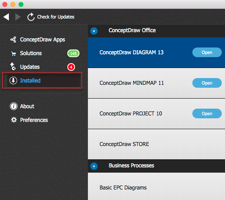Click the red 4 updates badge
This screenshot has width=225, height=200.
point(71,67)
